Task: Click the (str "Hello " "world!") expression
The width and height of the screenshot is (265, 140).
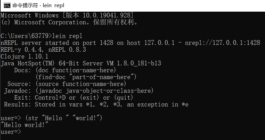Action: [64, 118]
